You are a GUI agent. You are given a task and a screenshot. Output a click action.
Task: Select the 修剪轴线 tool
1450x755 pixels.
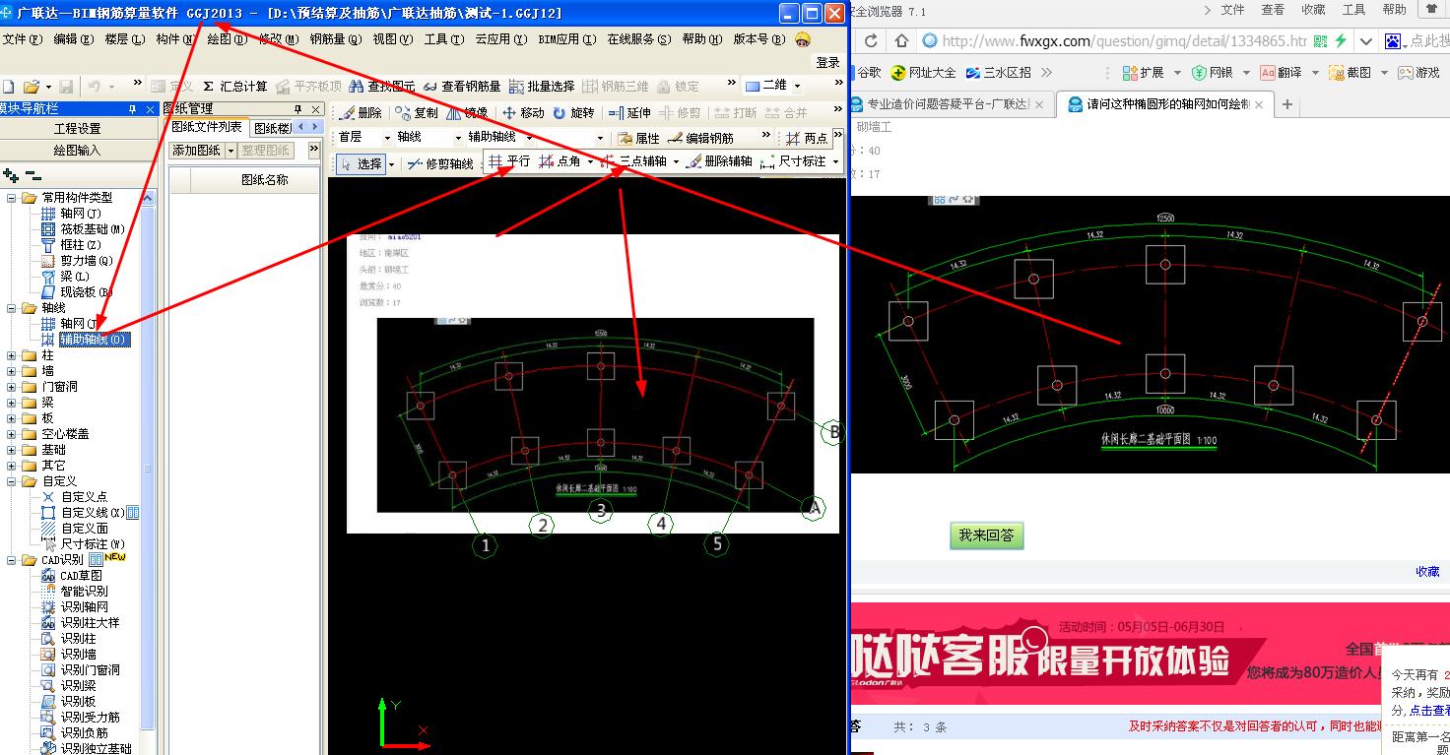(440, 164)
